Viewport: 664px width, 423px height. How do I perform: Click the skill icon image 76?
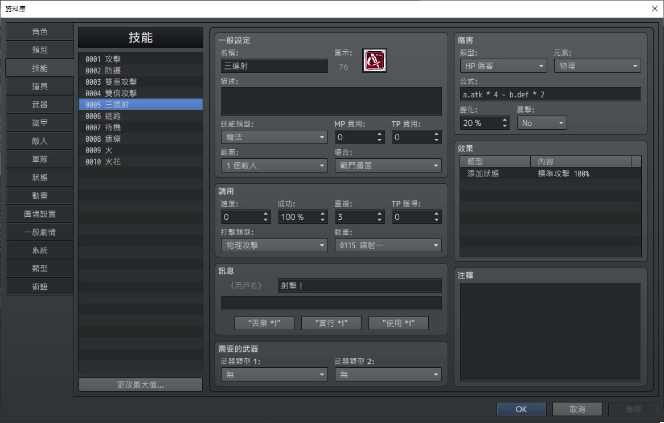tap(374, 60)
